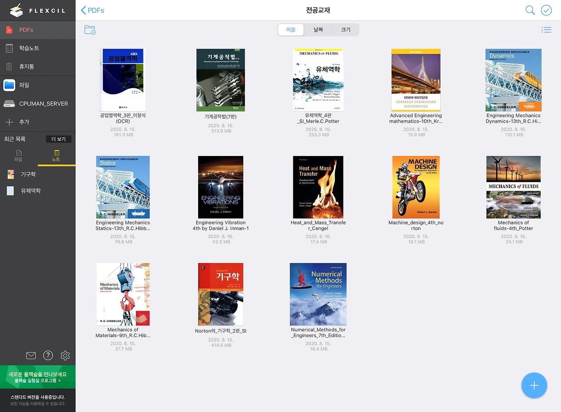
Task: Click file name Mechanics of fluids-4th_Potter
Action: click(x=514, y=225)
